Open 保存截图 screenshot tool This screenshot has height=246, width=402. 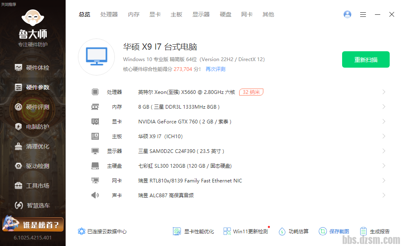(x=334, y=231)
